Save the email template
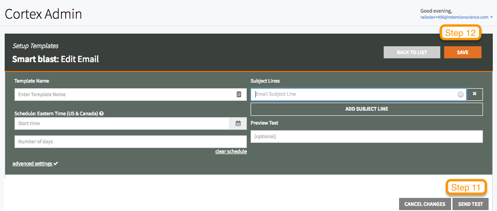The height and width of the screenshot is (211, 497). pyautogui.click(x=462, y=52)
